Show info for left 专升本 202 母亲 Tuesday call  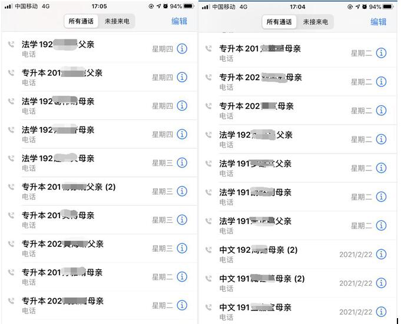tap(182, 305)
